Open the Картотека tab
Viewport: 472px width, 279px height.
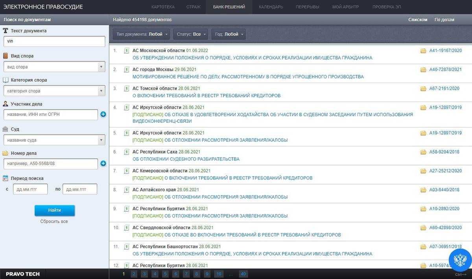coord(163,7)
